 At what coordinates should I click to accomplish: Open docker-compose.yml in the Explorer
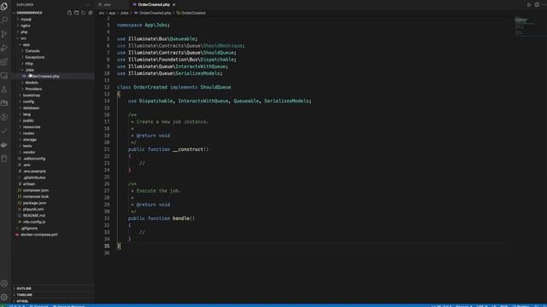[38, 235]
